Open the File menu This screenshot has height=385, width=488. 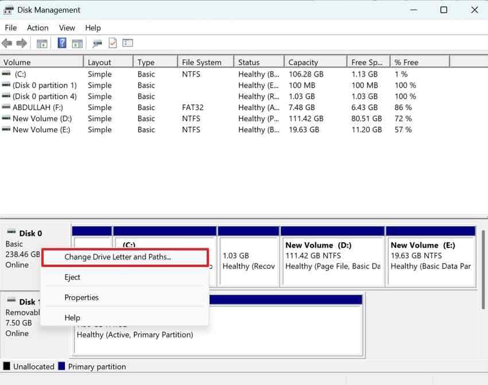[x=11, y=28]
